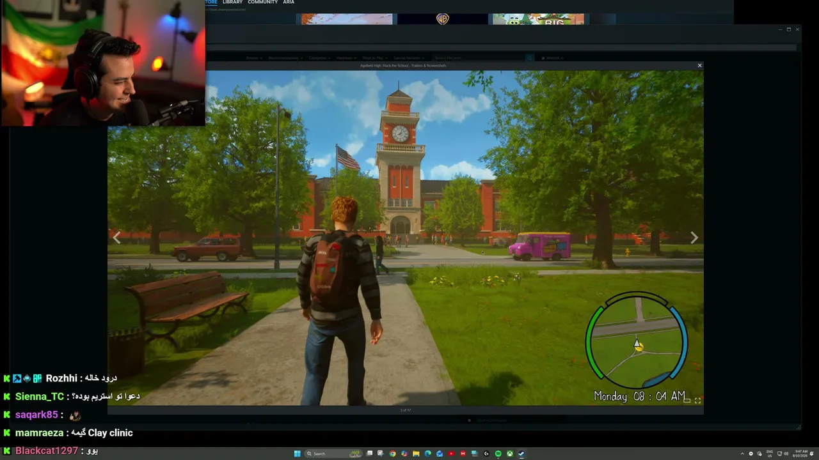This screenshot has width=819, height=460.
Task: Maximize the Steam store window behind the viewer
Action: (789, 29)
